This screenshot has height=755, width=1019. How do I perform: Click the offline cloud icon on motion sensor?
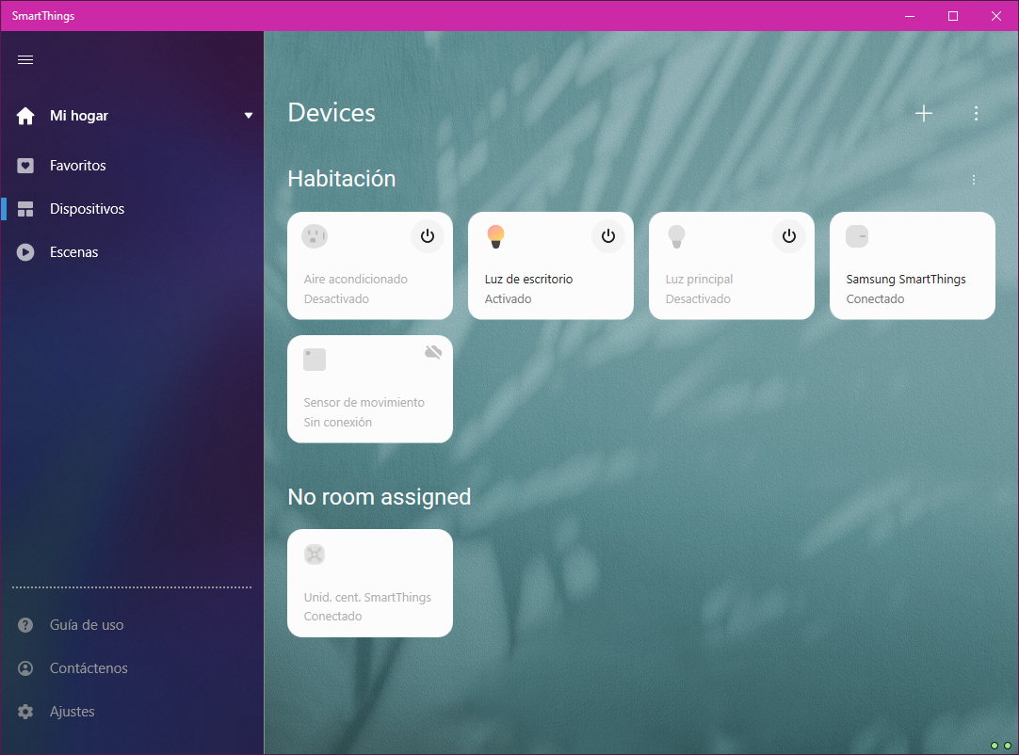coord(433,352)
